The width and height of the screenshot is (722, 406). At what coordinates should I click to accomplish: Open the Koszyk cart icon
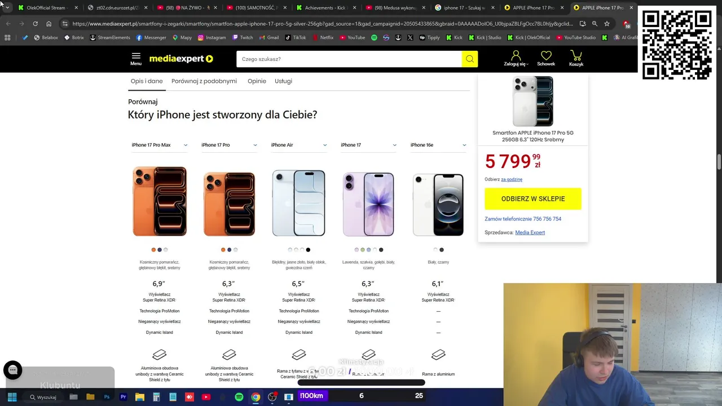pyautogui.click(x=576, y=59)
